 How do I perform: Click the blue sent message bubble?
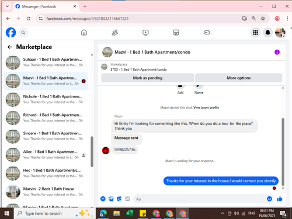tap(221, 181)
